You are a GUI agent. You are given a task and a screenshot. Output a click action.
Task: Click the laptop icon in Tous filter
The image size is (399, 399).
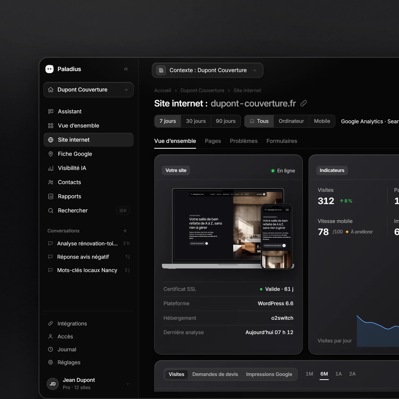[252, 121]
